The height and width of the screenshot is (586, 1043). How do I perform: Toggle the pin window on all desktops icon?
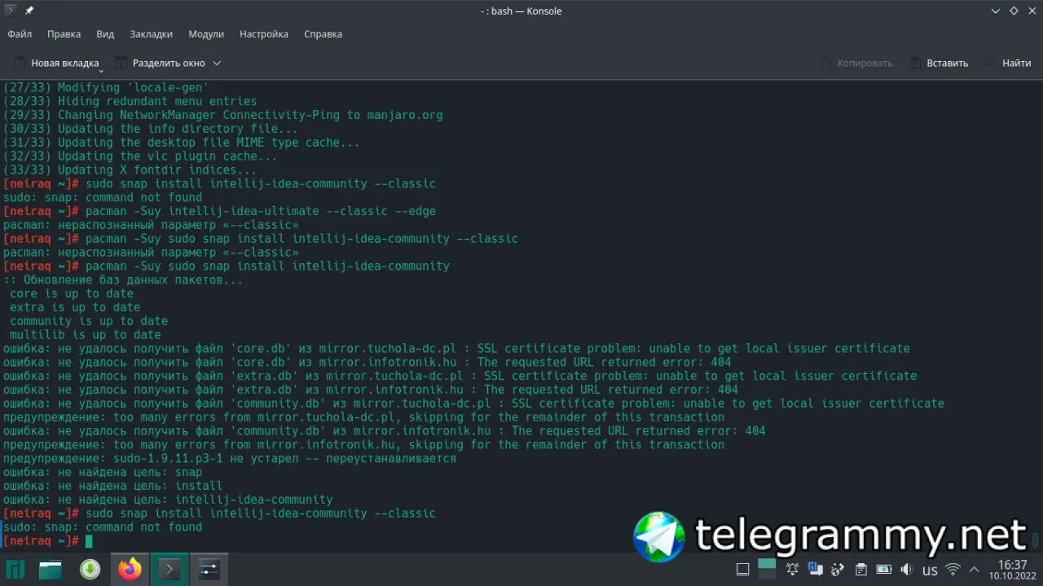[x=29, y=11]
